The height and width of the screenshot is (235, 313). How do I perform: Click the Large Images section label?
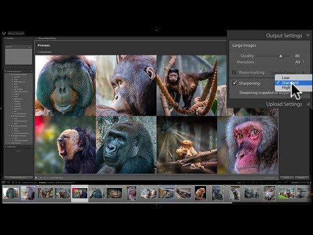point(245,46)
